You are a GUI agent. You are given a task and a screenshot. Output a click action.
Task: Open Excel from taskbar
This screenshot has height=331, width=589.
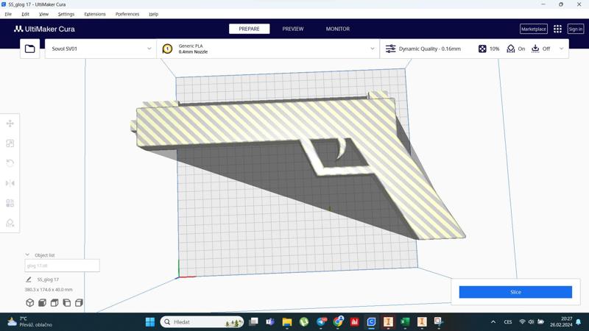(405, 322)
